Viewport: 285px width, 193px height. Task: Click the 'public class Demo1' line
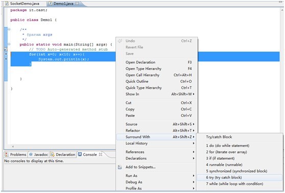point(33,20)
